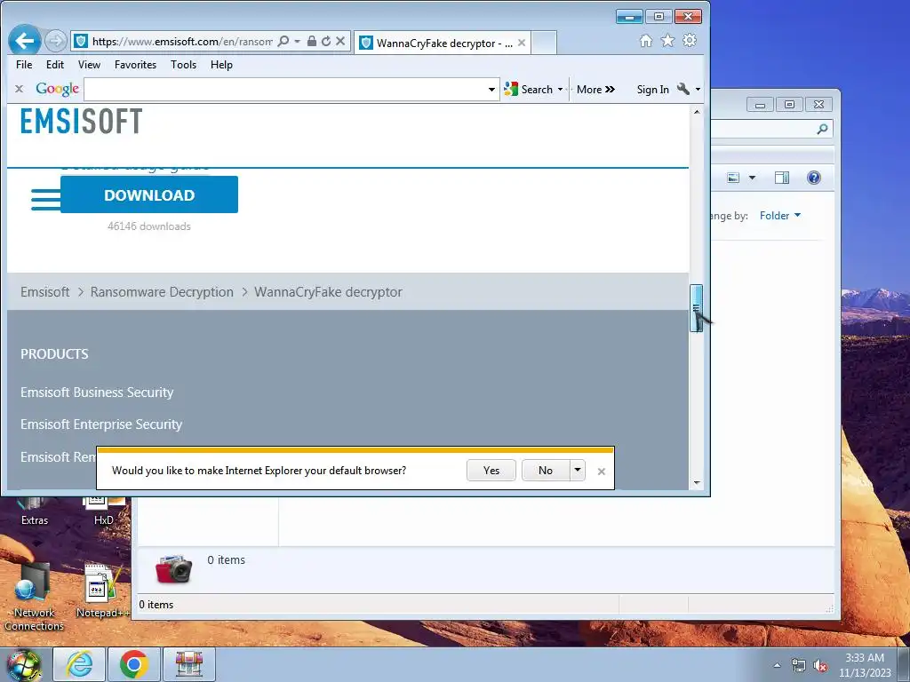Open the IE Home icon
Viewport: 910px width, 682px height.
click(x=646, y=41)
